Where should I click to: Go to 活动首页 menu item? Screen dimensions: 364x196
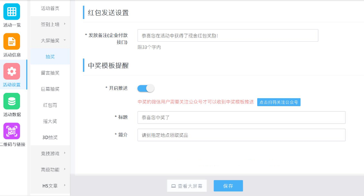(x=50, y=8)
